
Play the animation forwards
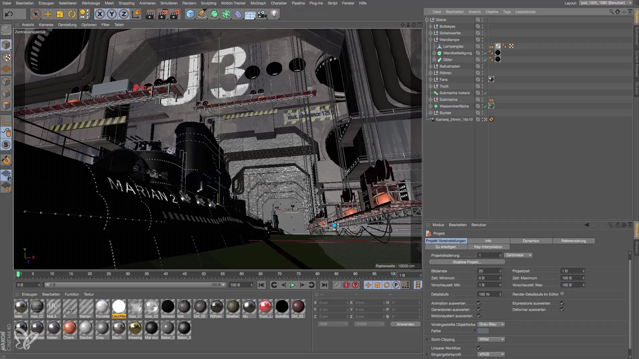[293, 285]
